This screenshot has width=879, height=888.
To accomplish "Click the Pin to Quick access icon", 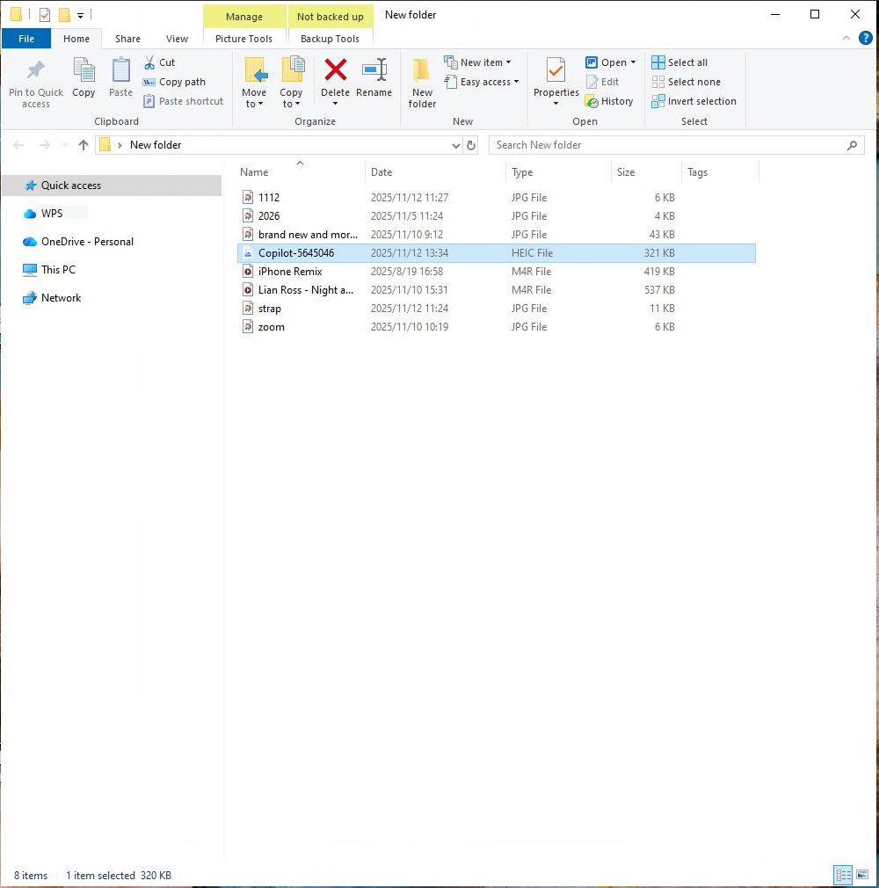I will click(x=35, y=70).
